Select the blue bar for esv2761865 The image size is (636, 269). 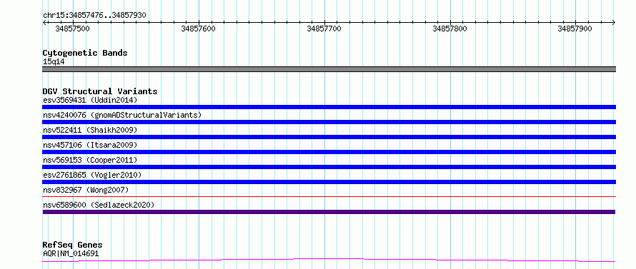[x=329, y=182]
